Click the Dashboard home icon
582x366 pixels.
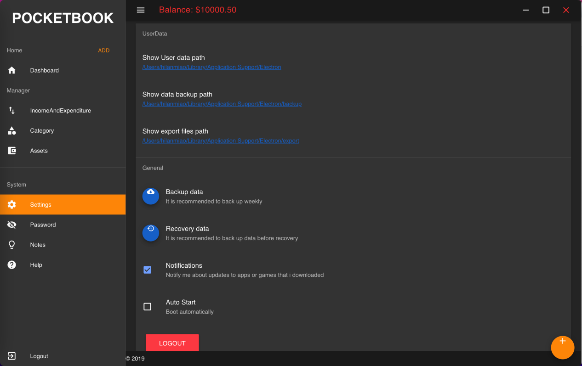click(12, 70)
